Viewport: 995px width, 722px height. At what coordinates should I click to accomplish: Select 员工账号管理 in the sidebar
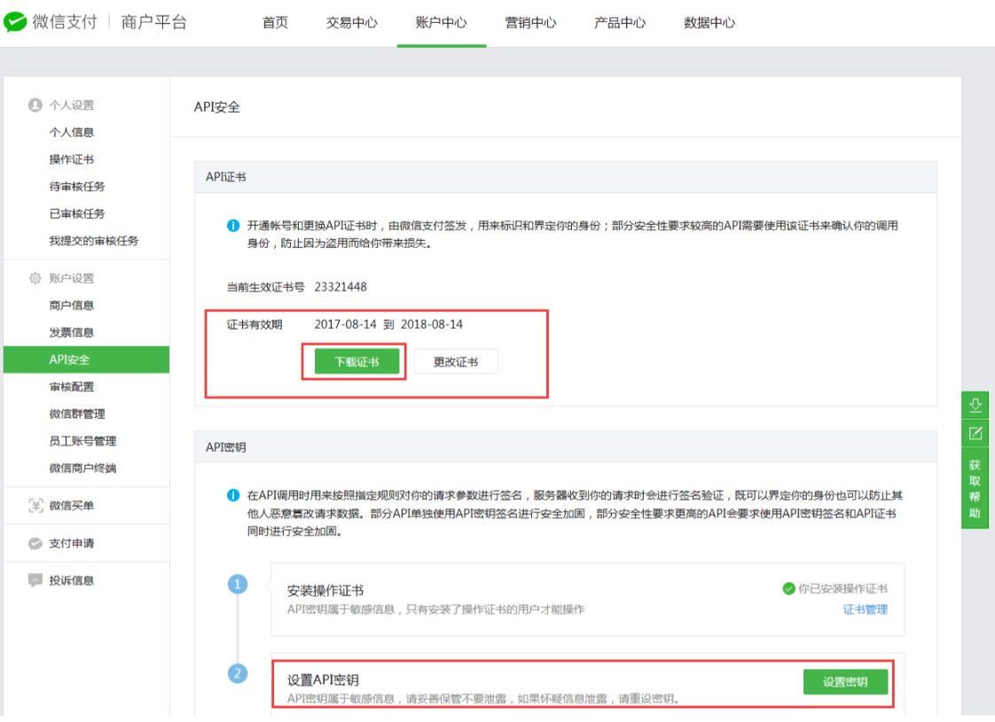[x=83, y=441]
